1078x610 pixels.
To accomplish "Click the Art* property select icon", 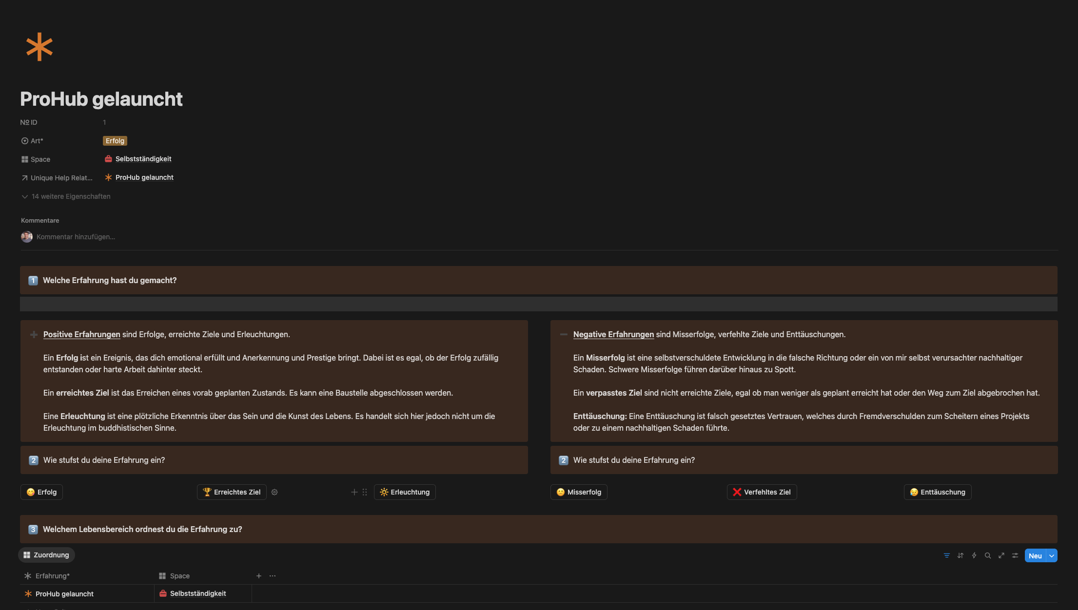I will click(x=25, y=141).
